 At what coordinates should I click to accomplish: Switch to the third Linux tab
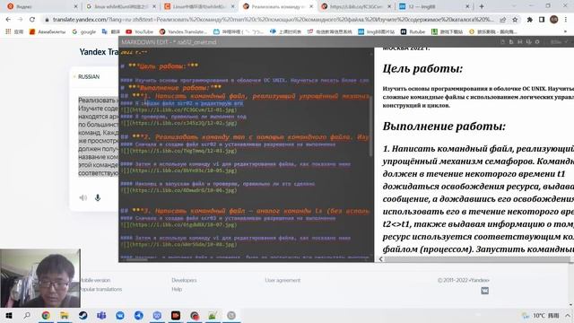199,6
